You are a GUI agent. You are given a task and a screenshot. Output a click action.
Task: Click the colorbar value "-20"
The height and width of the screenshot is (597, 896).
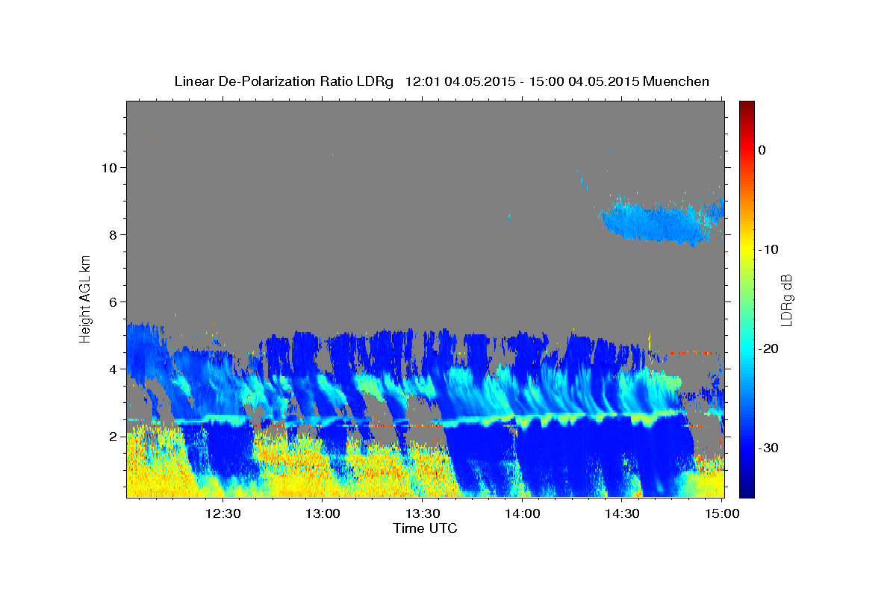[x=768, y=348]
